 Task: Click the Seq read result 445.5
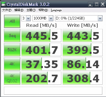click(x=41, y=35)
